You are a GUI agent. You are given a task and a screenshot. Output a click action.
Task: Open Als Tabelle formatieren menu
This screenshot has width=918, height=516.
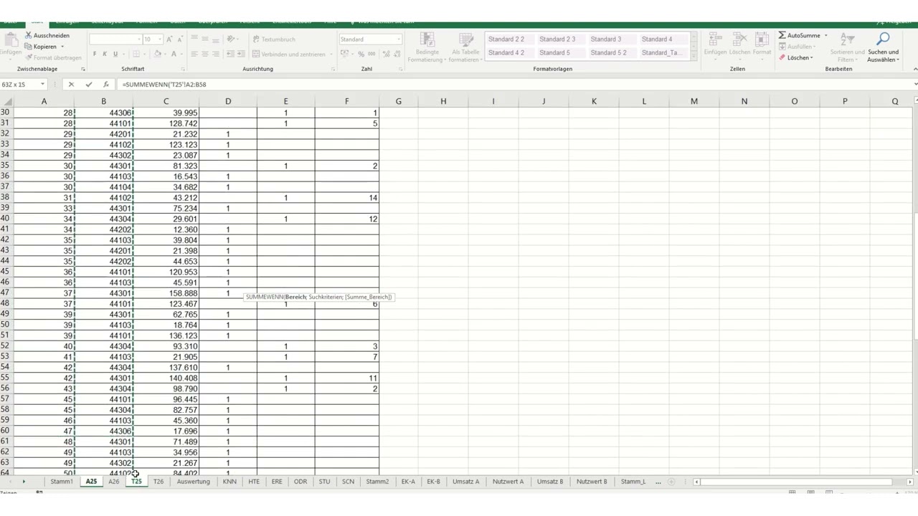pyautogui.click(x=465, y=47)
